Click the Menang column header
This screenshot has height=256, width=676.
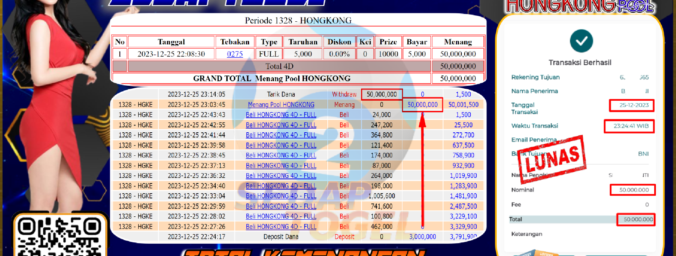click(x=458, y=42)
